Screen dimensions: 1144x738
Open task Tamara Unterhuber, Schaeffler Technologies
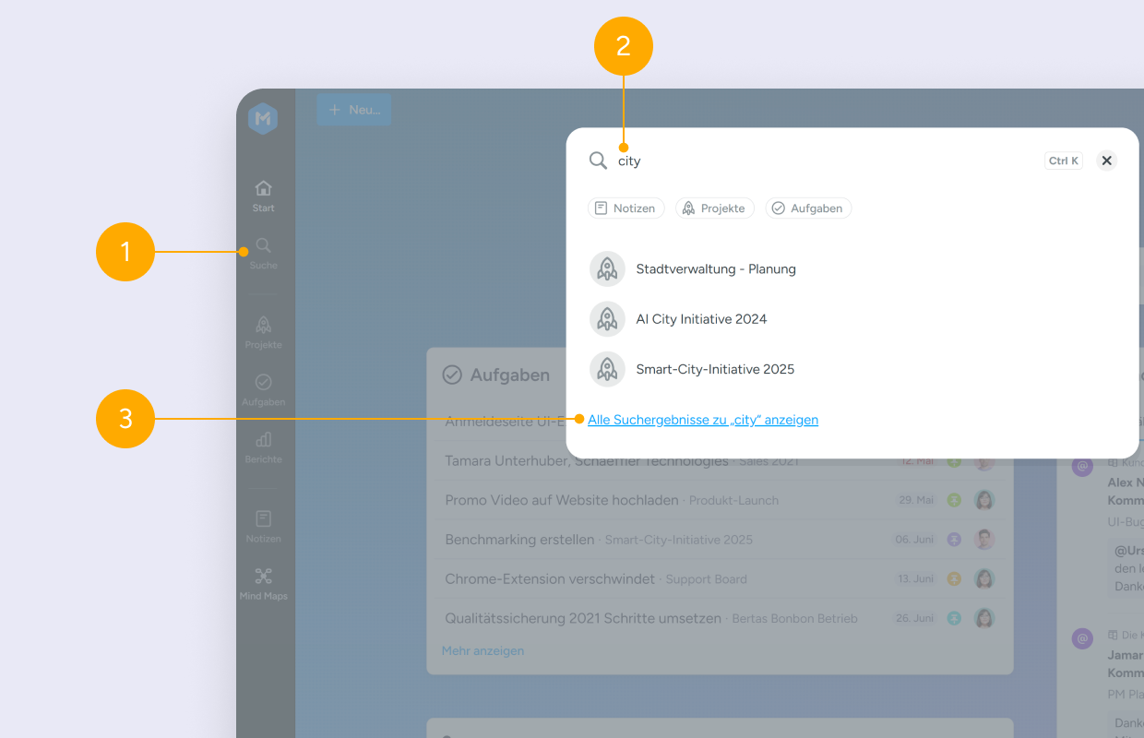(587, 460)
